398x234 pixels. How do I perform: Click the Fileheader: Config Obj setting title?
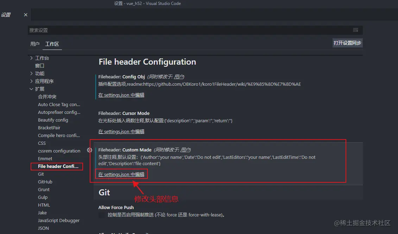pos(122,77)
